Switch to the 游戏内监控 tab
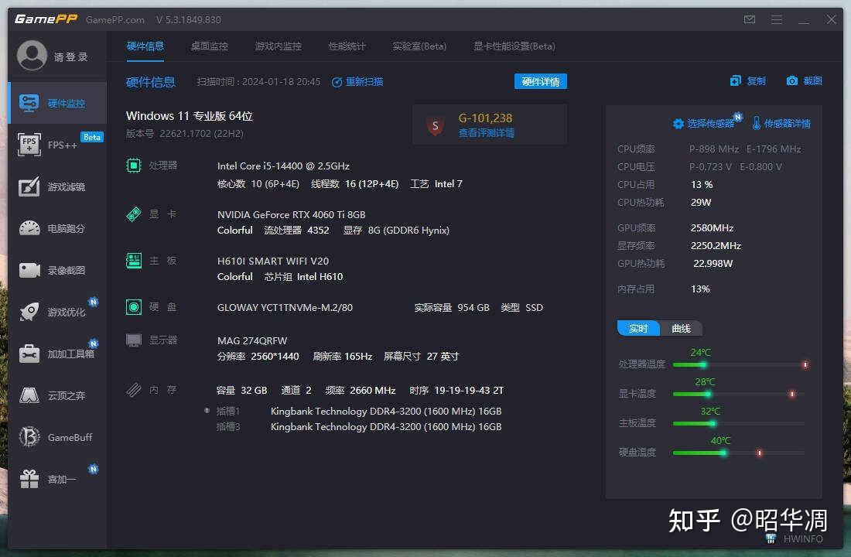 278,46
